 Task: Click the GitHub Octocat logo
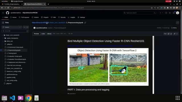click(8, 13)
